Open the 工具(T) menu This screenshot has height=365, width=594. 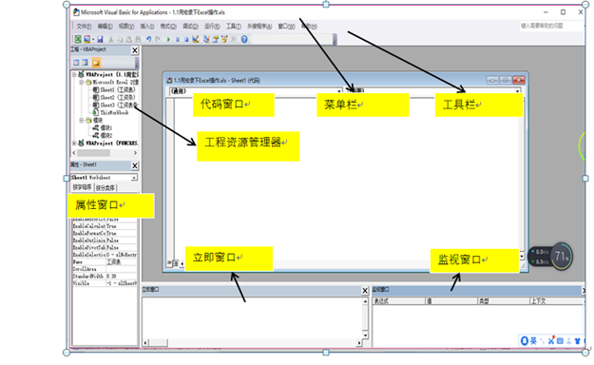(x=234, y=27)
